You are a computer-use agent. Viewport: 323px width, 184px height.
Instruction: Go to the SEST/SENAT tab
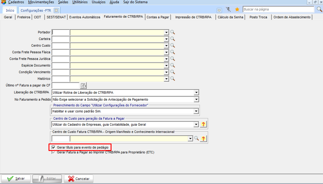point(56,17)
